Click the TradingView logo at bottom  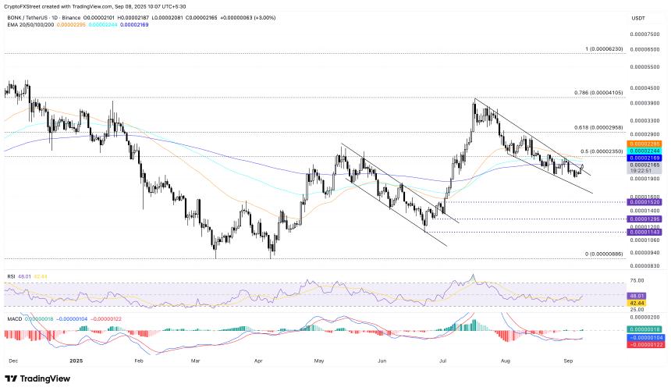pos(37,379)
